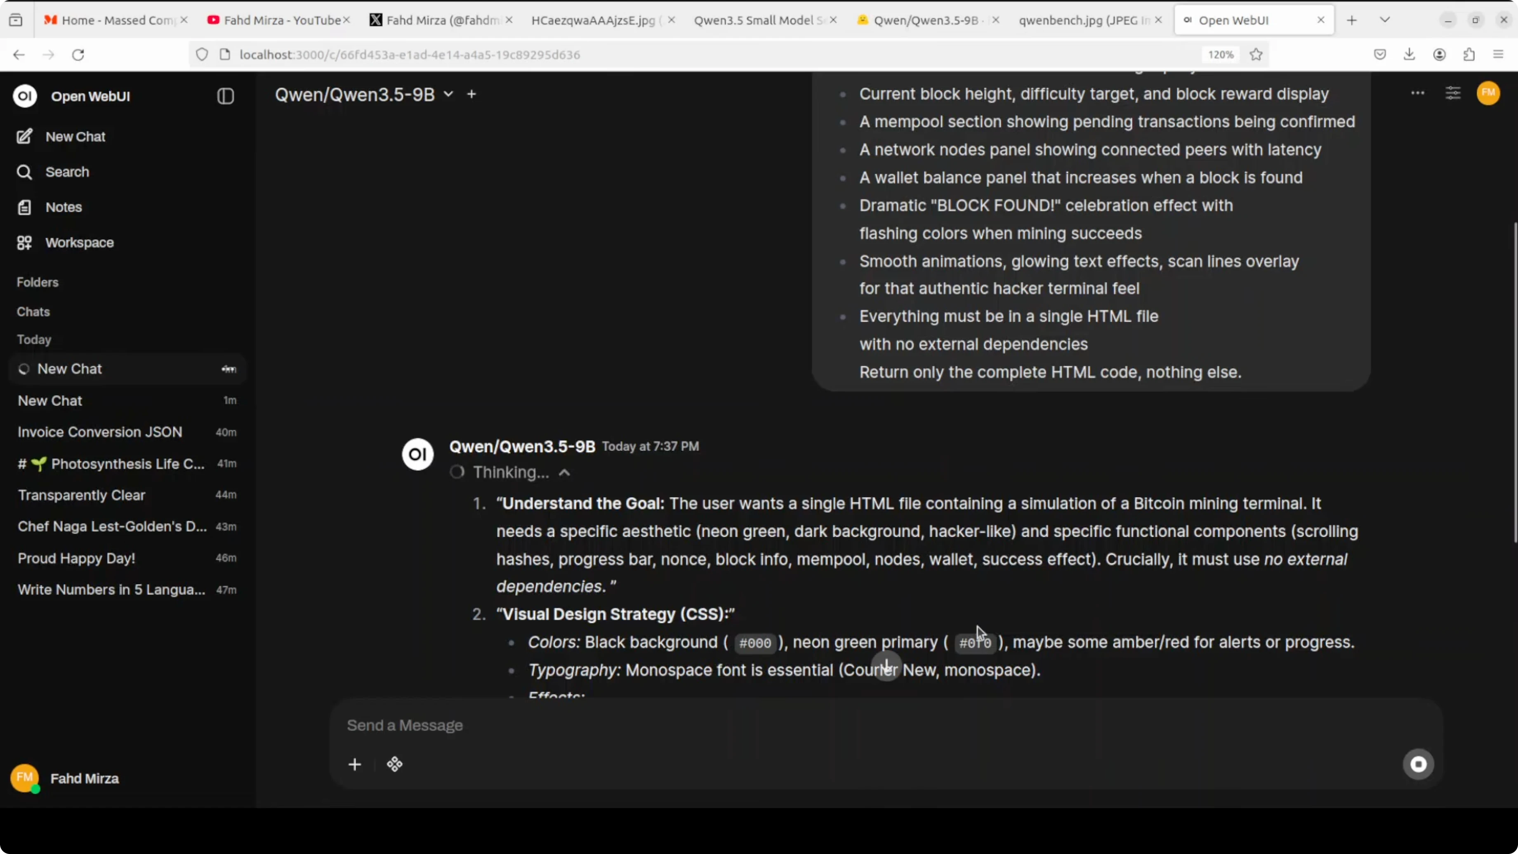Click the scroll-to-bottom arrow button
Viewport: 1518px width, 854px height.
[886, 666]
